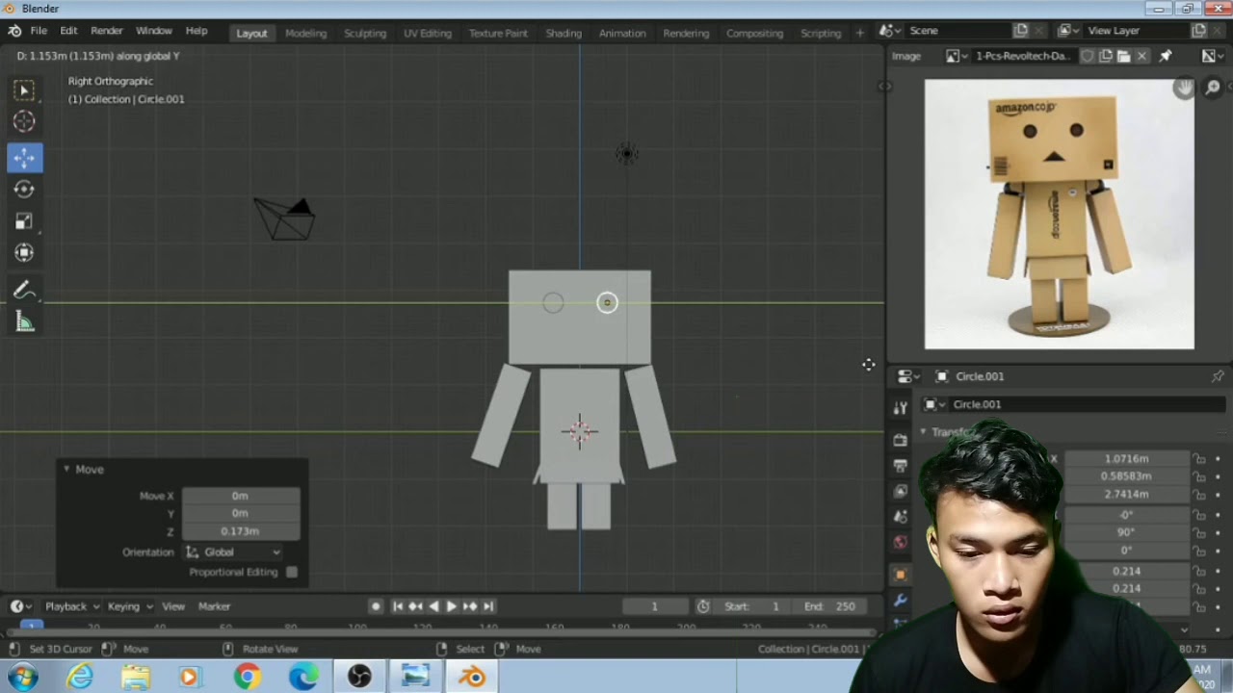Image resolution: width=1233 pixels, height=693 pixels.
Task: Collapse the Move operator panel
Action: tap(66, 470)
